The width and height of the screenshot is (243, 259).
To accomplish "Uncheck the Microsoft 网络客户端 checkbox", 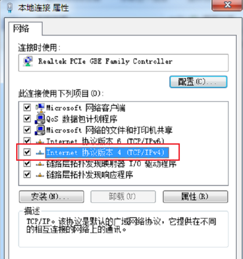I will click(27, 108).
